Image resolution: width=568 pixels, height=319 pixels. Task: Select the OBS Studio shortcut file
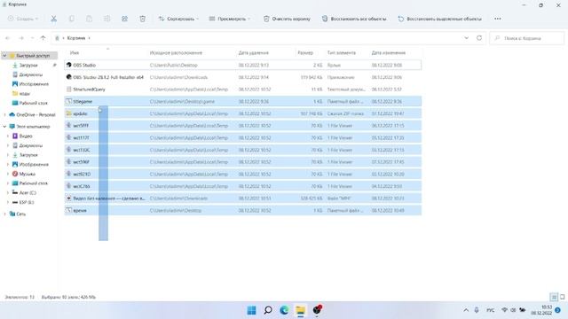tap(242, 65)
